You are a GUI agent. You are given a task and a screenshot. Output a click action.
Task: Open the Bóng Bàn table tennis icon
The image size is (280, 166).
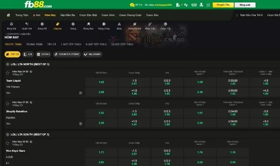click(88, 24)
